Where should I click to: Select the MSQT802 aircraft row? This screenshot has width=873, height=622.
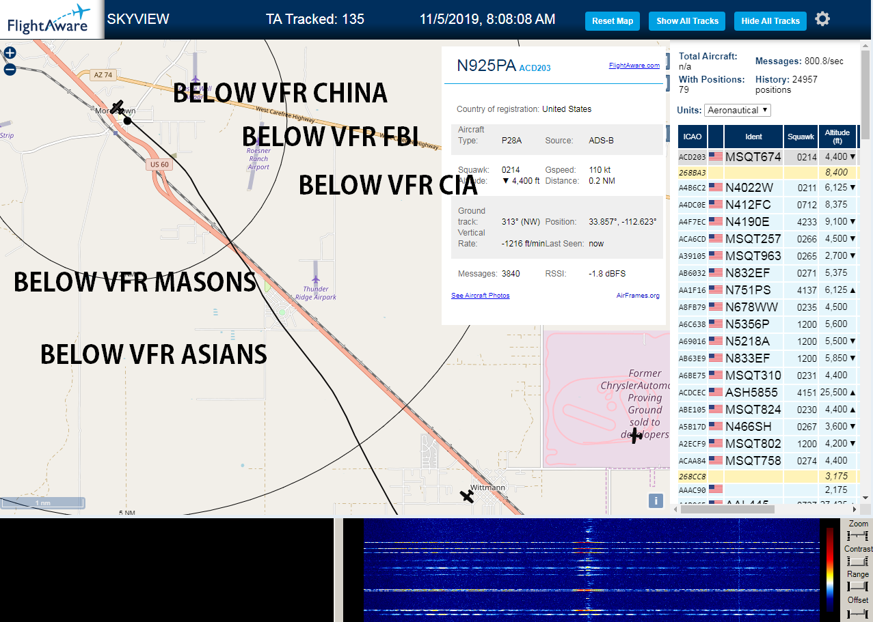(768, 443)
